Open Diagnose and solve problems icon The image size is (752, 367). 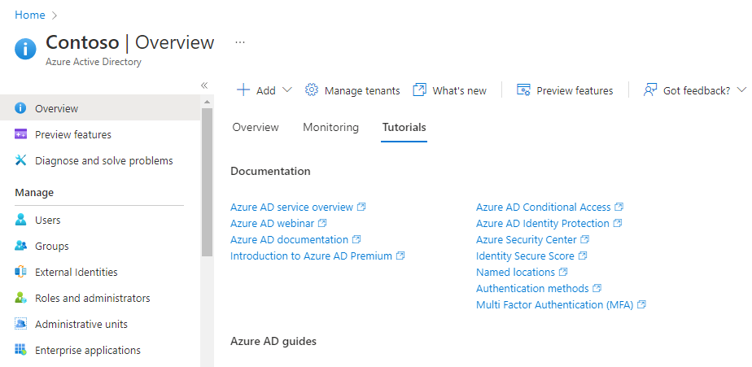pos(21,161)
